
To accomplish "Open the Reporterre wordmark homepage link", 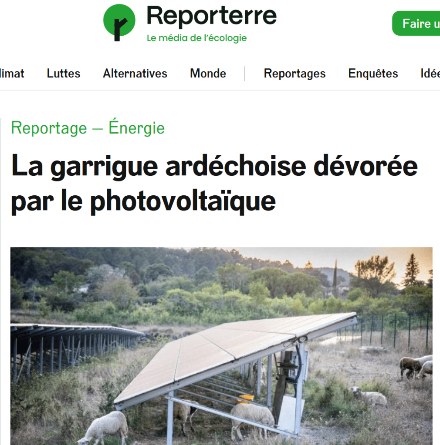I will (211, 16).
